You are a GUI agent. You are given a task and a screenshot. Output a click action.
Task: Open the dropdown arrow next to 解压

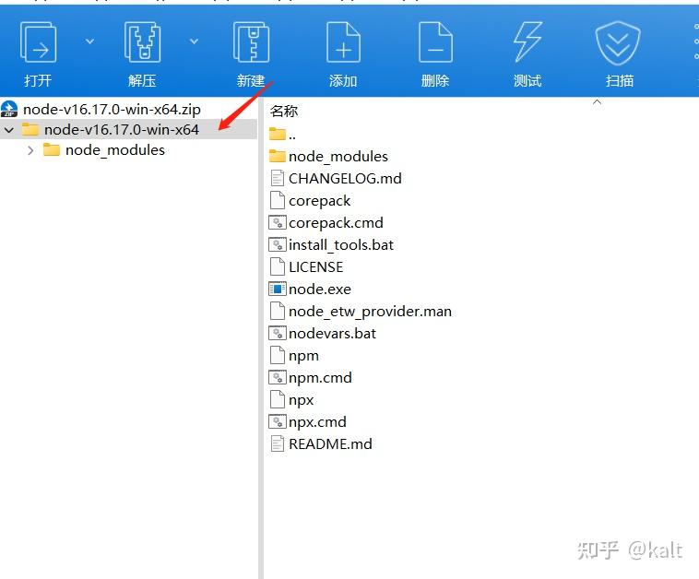(194, 41)
